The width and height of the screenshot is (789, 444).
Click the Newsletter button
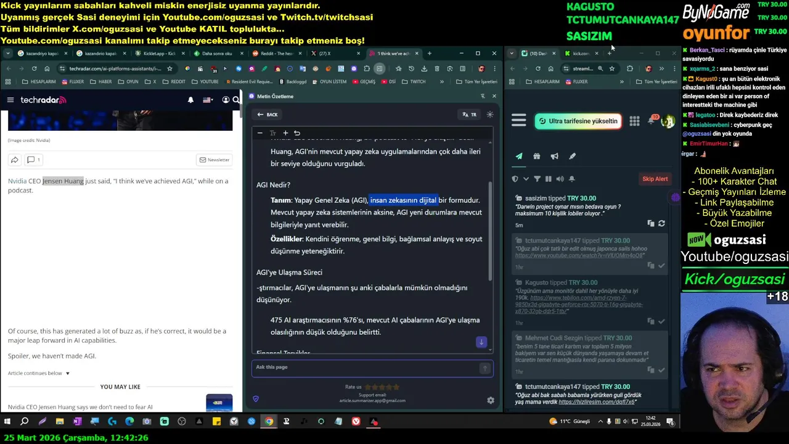pos(214,160)
